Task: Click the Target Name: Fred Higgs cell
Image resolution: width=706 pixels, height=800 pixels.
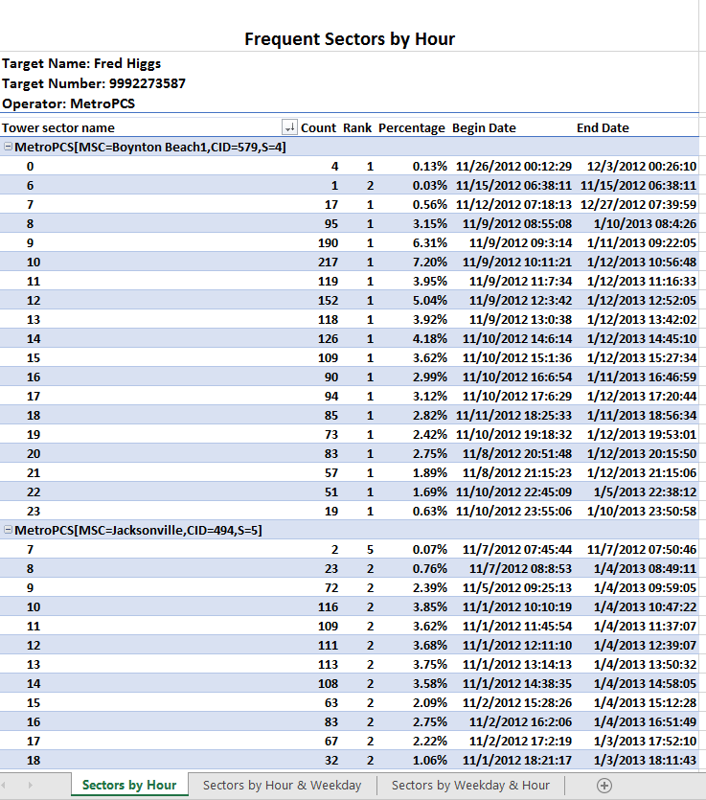Action: 81,64
